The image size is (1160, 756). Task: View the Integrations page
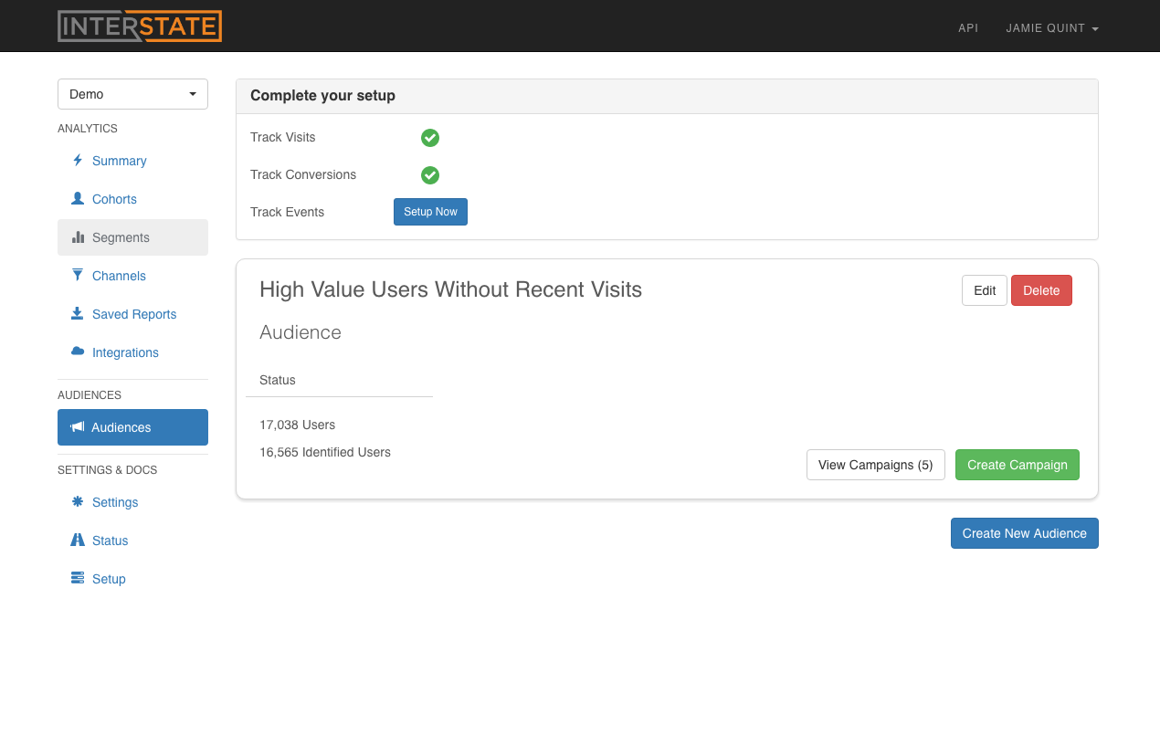click(x=132, y=352)
